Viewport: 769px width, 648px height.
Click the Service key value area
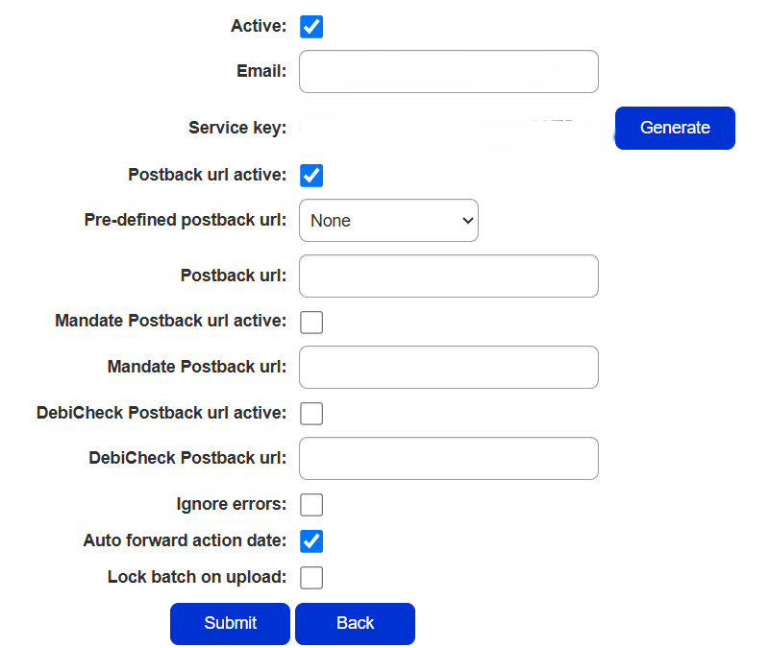click(452, 128)
